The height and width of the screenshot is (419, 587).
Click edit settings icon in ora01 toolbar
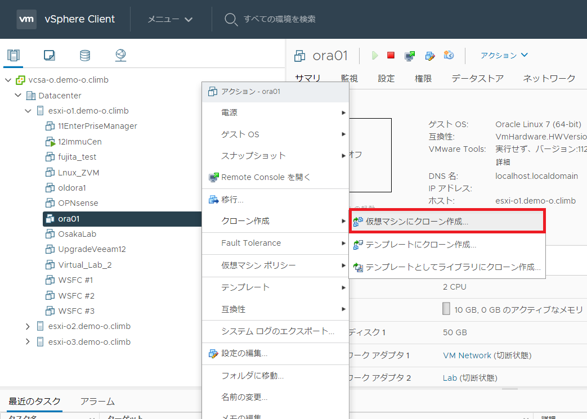click(430, 56)
